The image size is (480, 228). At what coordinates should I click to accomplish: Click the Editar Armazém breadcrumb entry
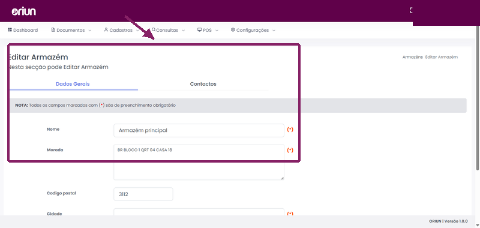pos(442,57)
